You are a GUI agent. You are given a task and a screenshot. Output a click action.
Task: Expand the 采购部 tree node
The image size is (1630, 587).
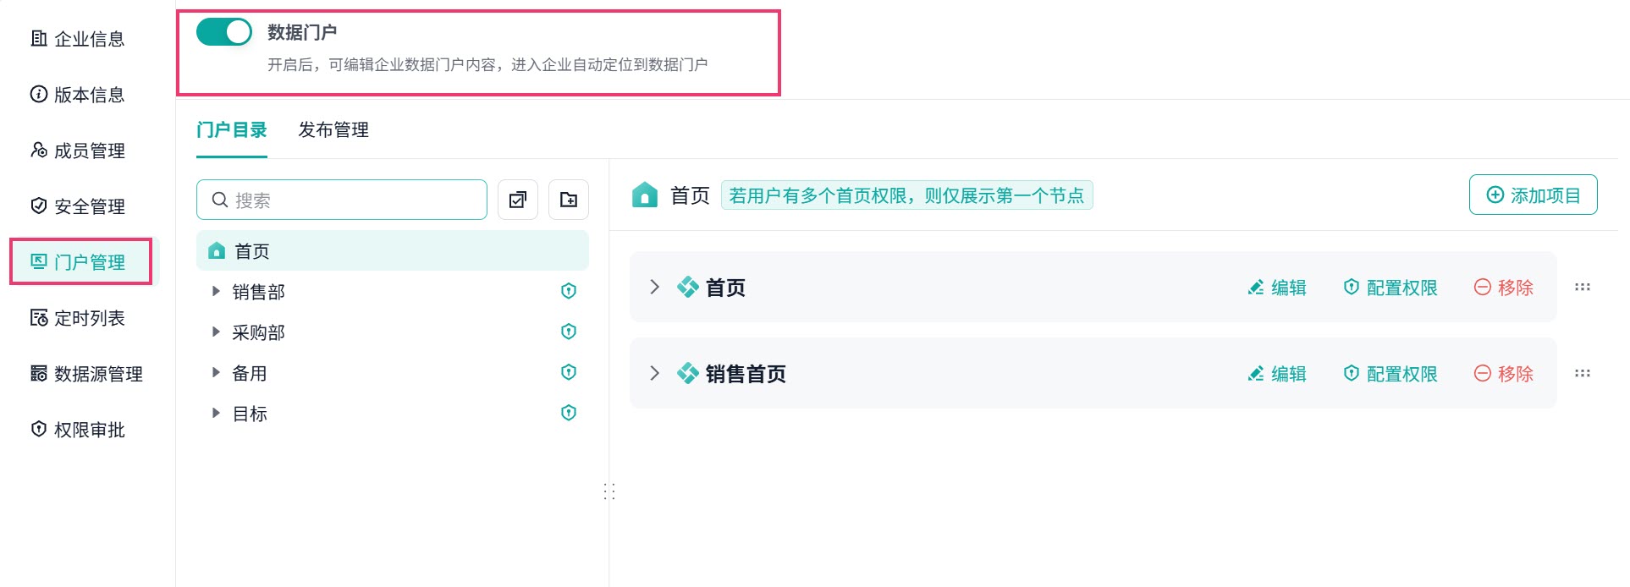216,332
